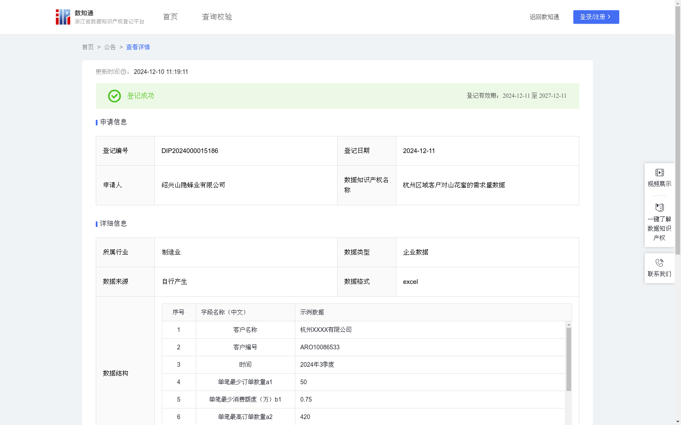
Task: Click the 单笔最少消费额度（万）b1 field
Action: coord(245,399)
